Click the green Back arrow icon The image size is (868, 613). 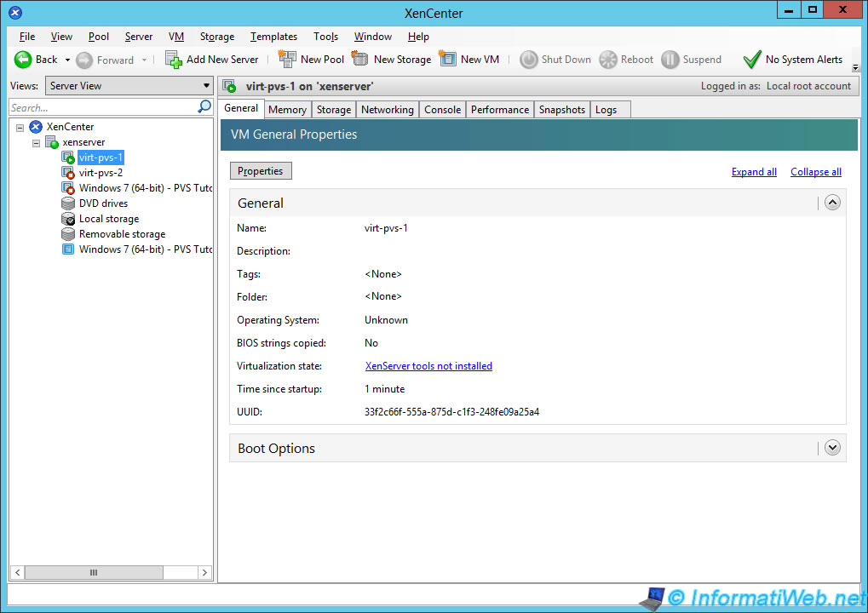[x=23, y=60]
